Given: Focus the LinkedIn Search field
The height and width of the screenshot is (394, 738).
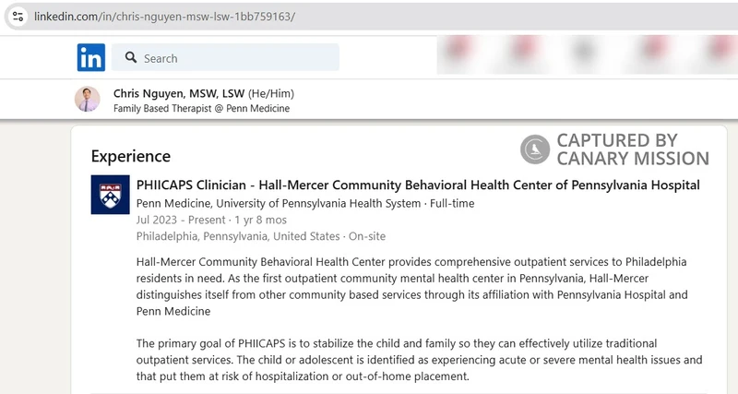Looking at the screenshot, I should point(236,58).
